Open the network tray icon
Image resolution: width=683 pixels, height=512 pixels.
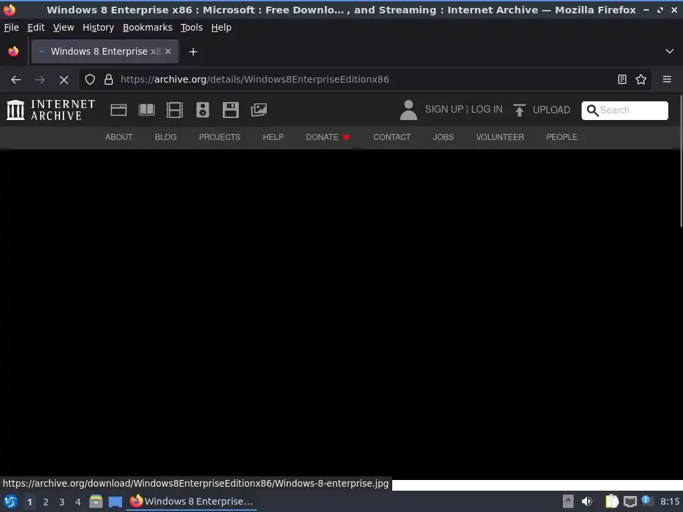[630, 501]
